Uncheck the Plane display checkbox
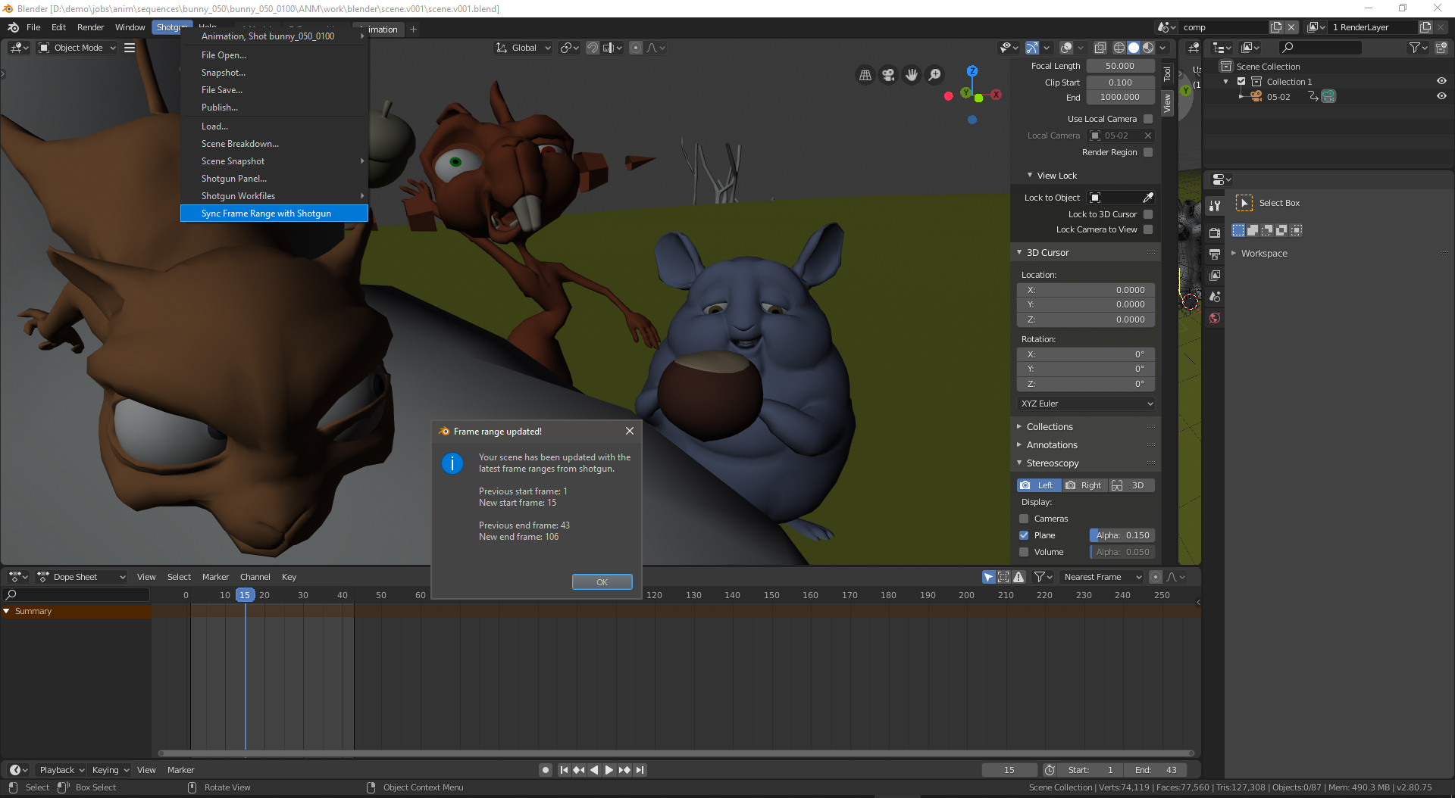 (1024, 535)
